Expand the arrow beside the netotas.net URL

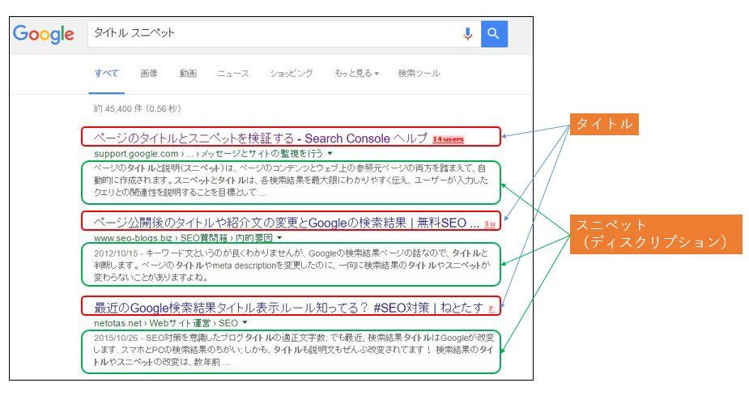click(245, 323)
